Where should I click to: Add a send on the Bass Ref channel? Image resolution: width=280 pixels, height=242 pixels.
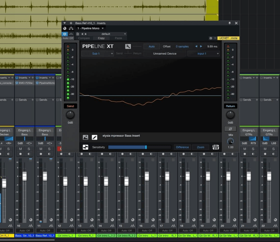pos(53,100)
